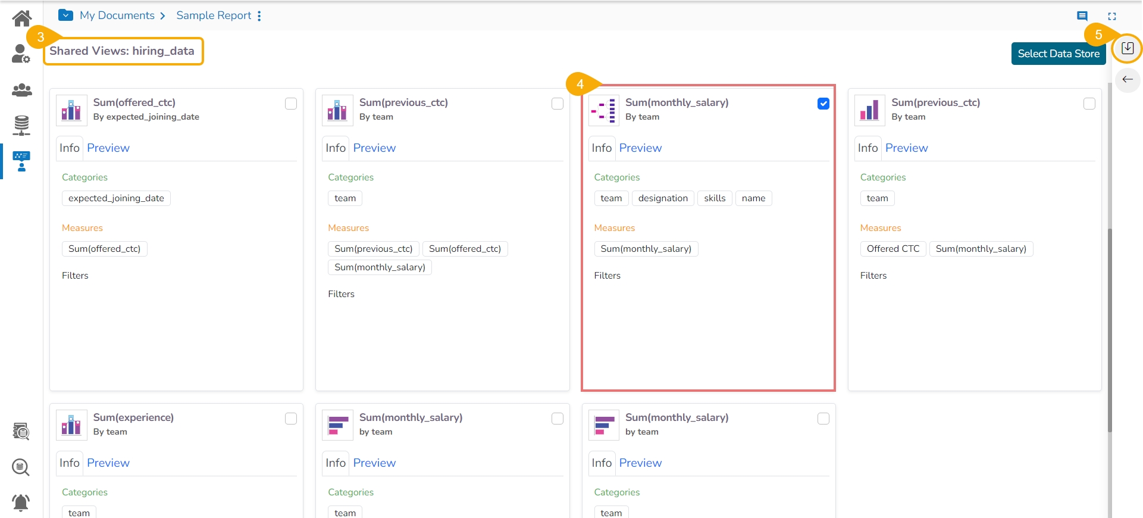Switch to Info tab on Sum(experience) card
This screenshot has width=1143, height=518.
pyautogui.click(x=69, y=463)
